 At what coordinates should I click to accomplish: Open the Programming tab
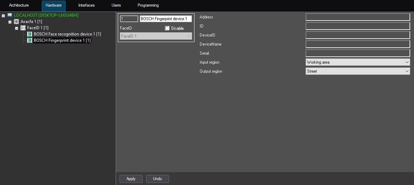(x=148, y=5)
